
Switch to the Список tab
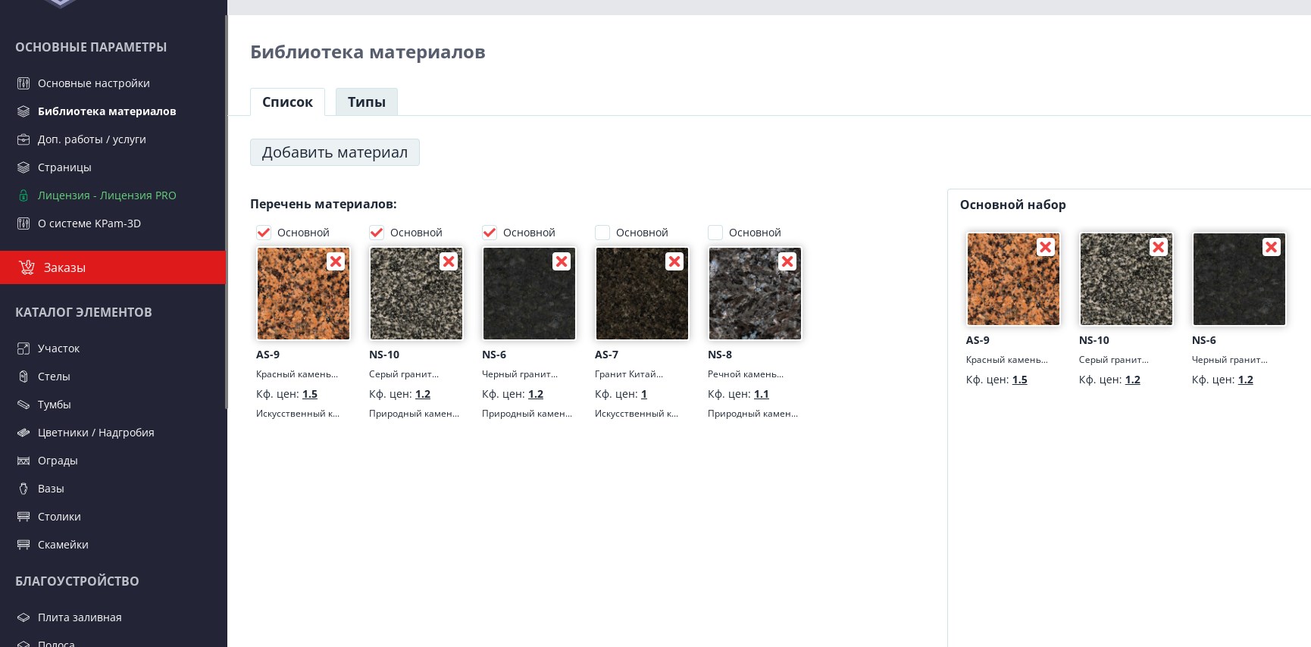(287, 102)
